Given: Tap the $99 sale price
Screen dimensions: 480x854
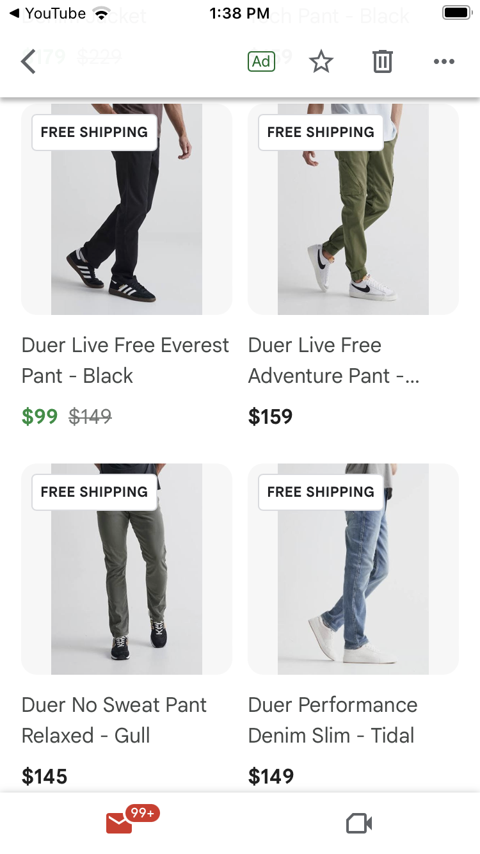Looking at the screenshot, I should [x=40, y=417].
